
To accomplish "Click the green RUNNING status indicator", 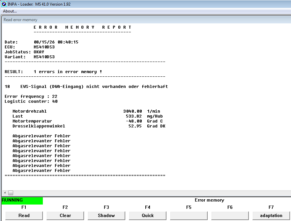I will [x=22, y=201].
